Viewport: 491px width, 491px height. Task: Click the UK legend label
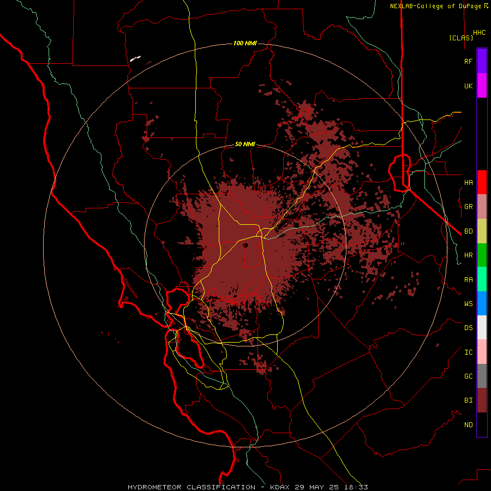468,86
